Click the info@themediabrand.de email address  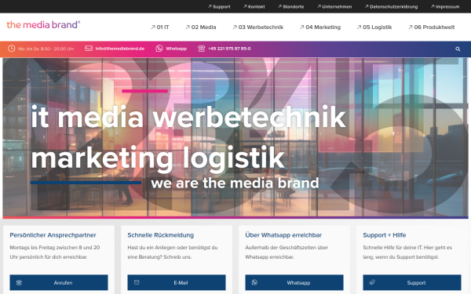[120, 49]
